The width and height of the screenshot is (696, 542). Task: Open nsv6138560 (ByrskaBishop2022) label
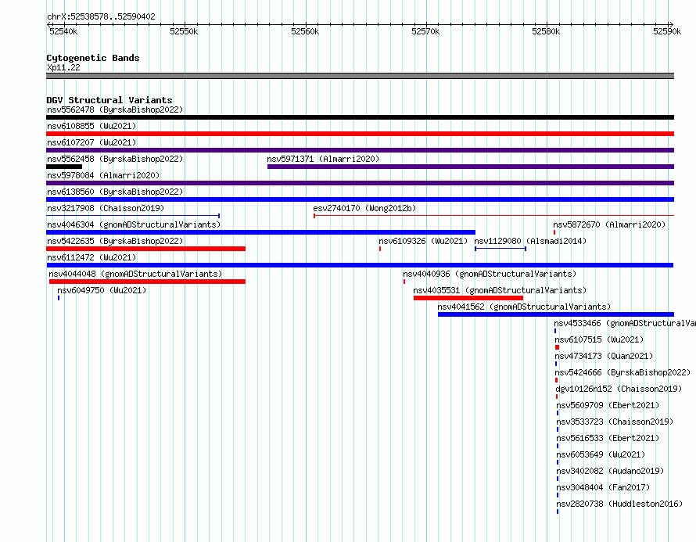[x=115, y=192]
